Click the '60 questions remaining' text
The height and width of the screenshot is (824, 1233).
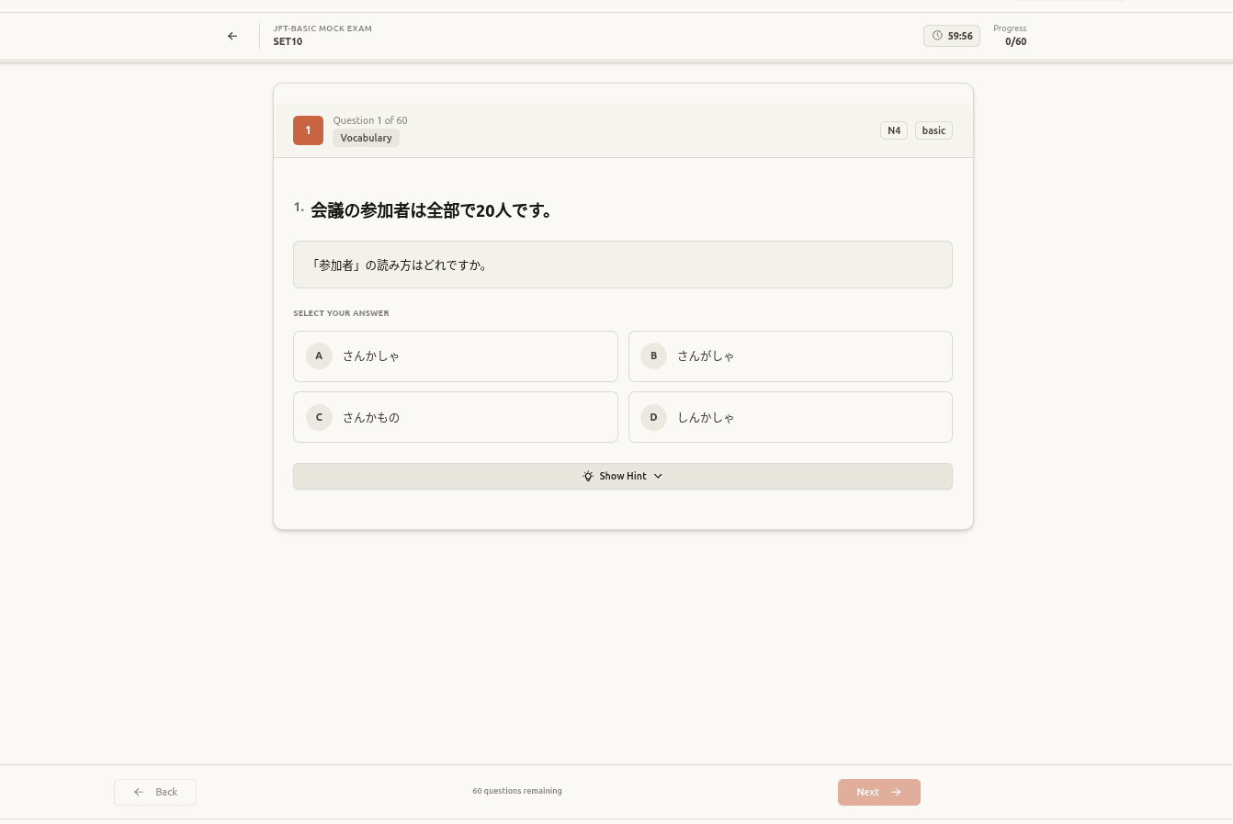pyautogui.click(x=517, y=791)
